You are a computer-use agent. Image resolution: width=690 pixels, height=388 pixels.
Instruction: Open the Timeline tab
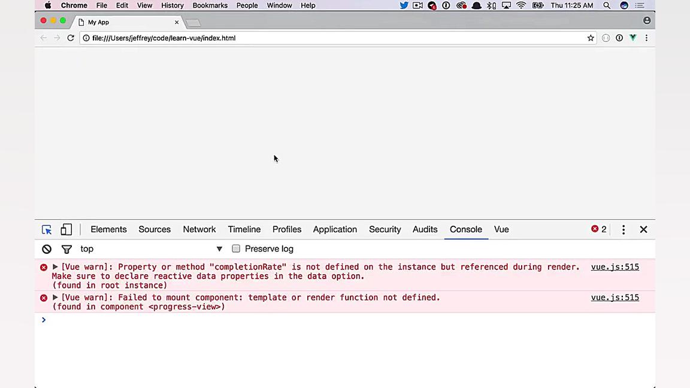point(244,229)
